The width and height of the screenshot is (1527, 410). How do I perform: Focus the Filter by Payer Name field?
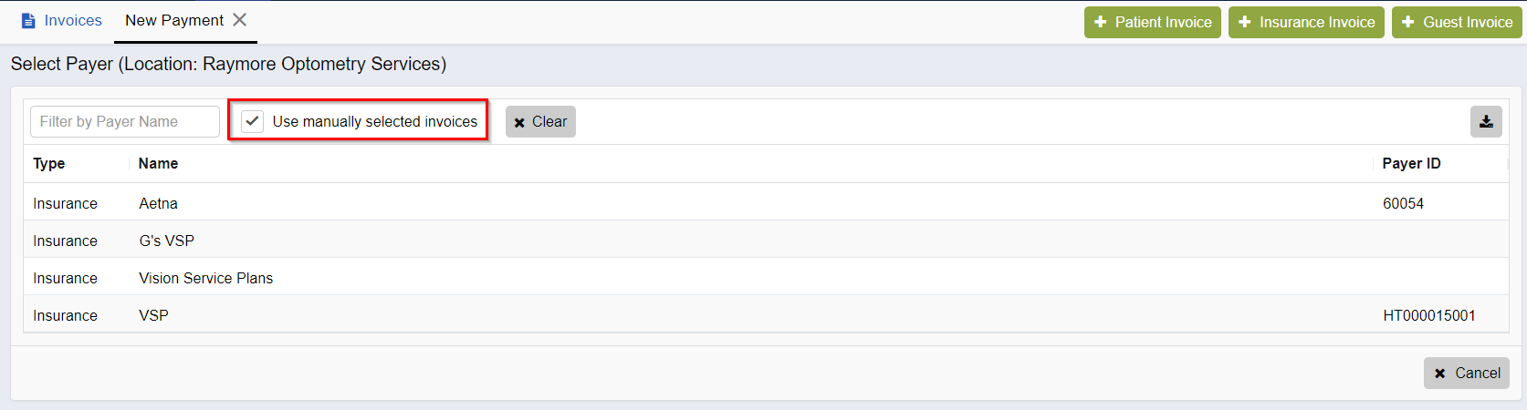[125, 121]
